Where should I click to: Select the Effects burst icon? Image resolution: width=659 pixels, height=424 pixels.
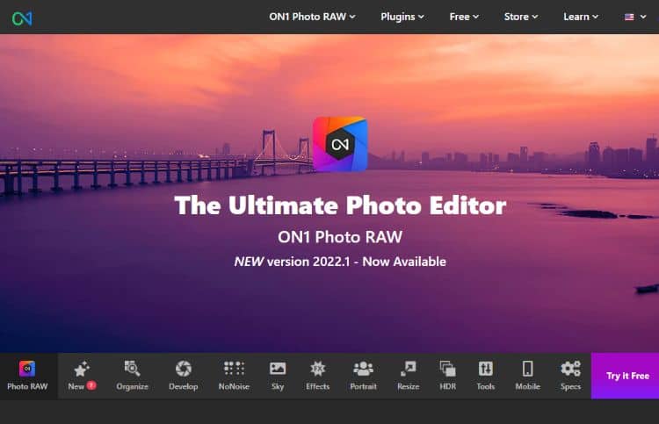[318, 369]
